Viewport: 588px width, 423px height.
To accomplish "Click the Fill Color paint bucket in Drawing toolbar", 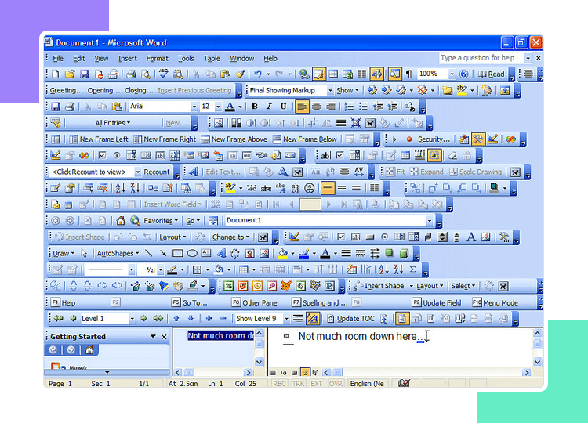I will [283, 254].
